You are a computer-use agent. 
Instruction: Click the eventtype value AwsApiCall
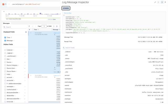(159, 99)
